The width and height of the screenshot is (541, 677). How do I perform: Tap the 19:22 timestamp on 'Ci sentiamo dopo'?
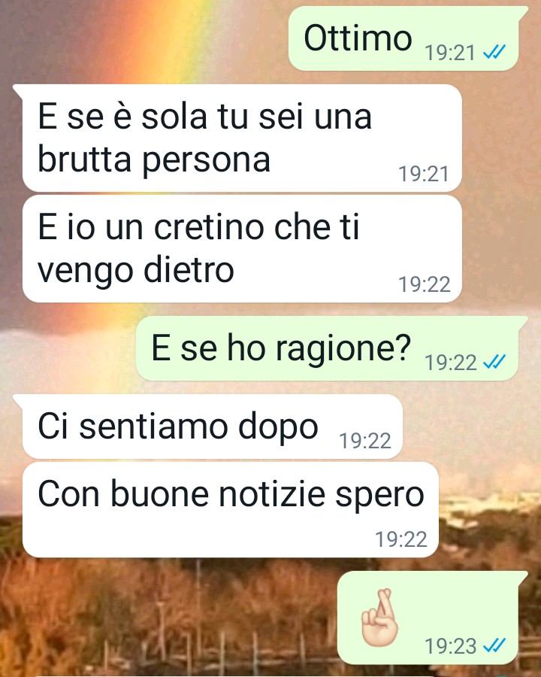[x=365, y=440]
